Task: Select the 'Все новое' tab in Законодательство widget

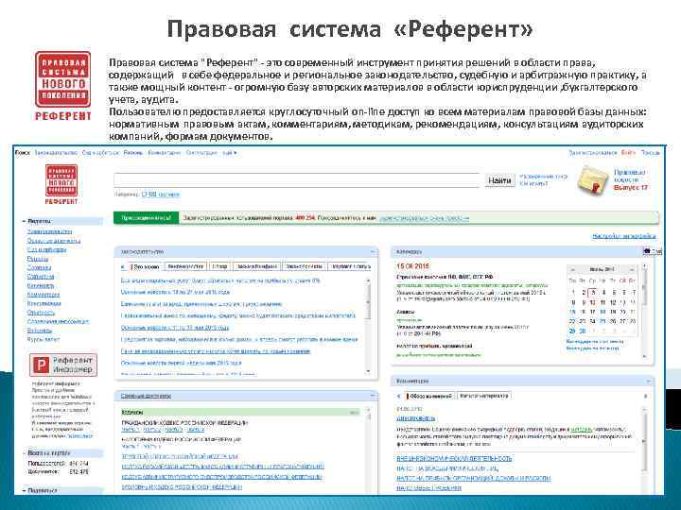Action: point(146,266)
